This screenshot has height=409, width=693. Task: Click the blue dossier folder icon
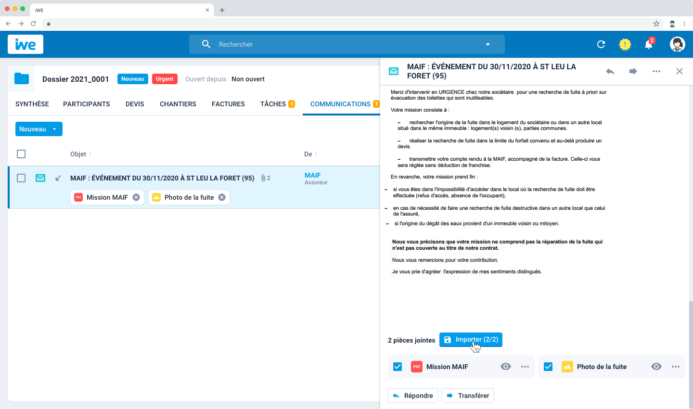22,79
